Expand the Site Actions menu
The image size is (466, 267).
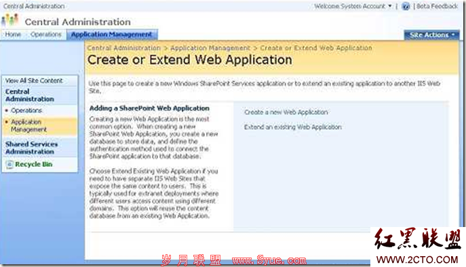click(431, 35)
